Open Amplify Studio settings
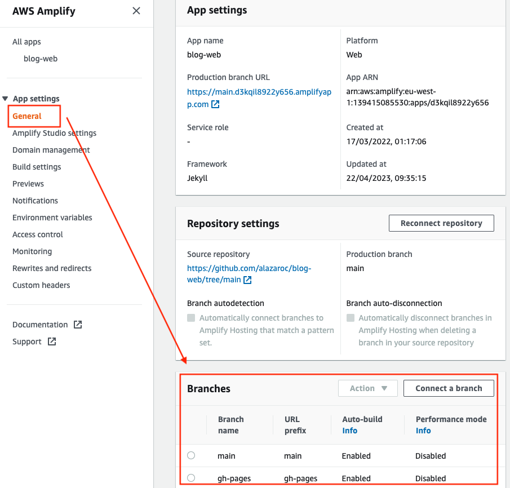 point(54,133)
